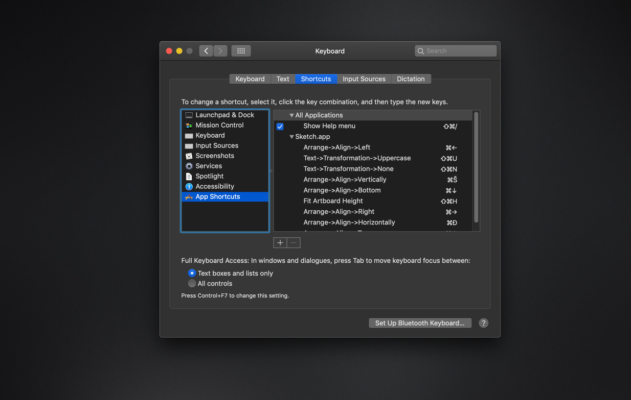Open the Dictation tab
The height and width of the screenshot is (400, 631).
(411, 79)
